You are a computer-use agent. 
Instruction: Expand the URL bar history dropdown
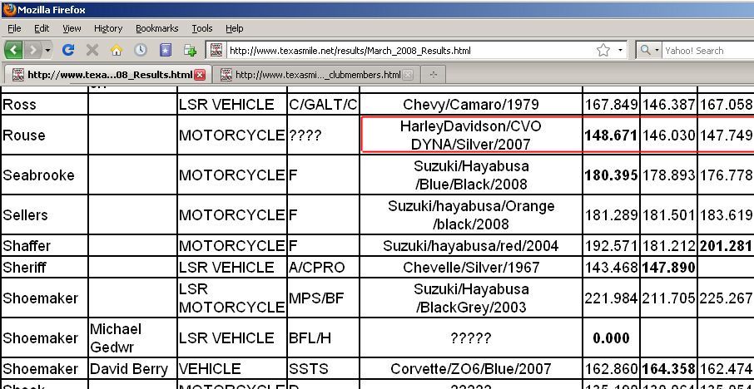point(621,50)
